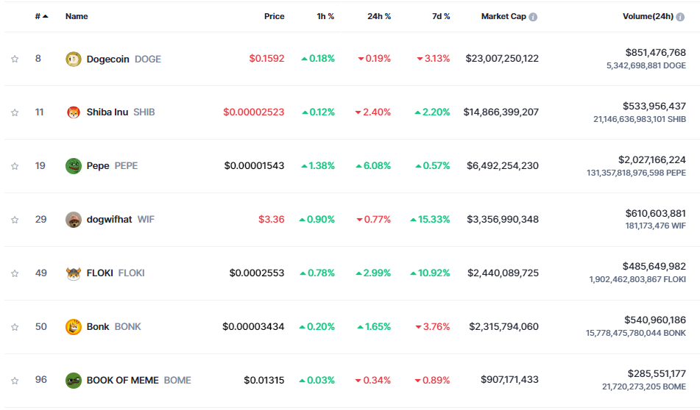This screenshot has width=700, height=410.
Task: Click the dogwifhat coin logo icon
Action: coord(73,220)
